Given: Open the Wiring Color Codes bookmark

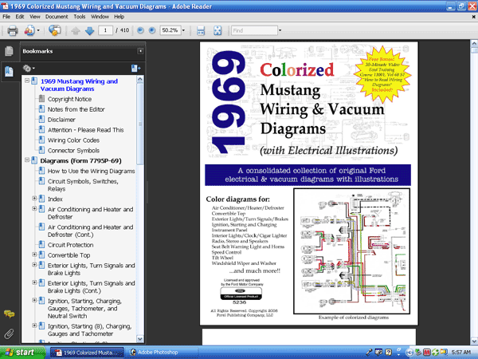Looking at the screenshot, I should click(x=73, y=140).
